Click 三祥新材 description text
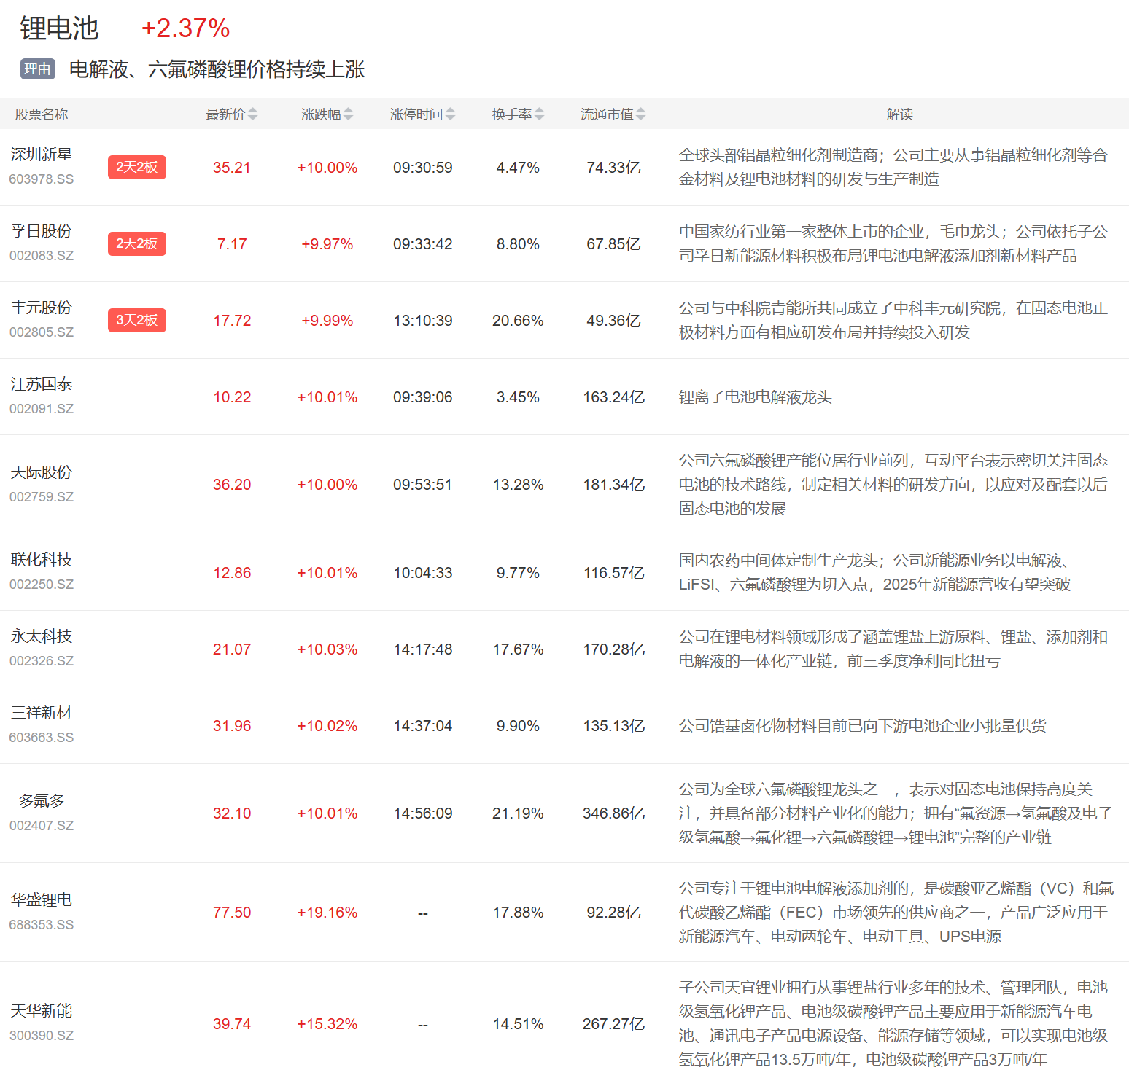The image size is (1129, 1078). (x=862, y=726)
